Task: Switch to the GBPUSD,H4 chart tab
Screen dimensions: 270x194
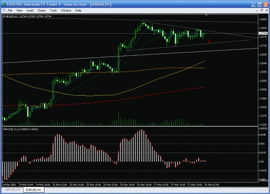Action: (12, 190)
